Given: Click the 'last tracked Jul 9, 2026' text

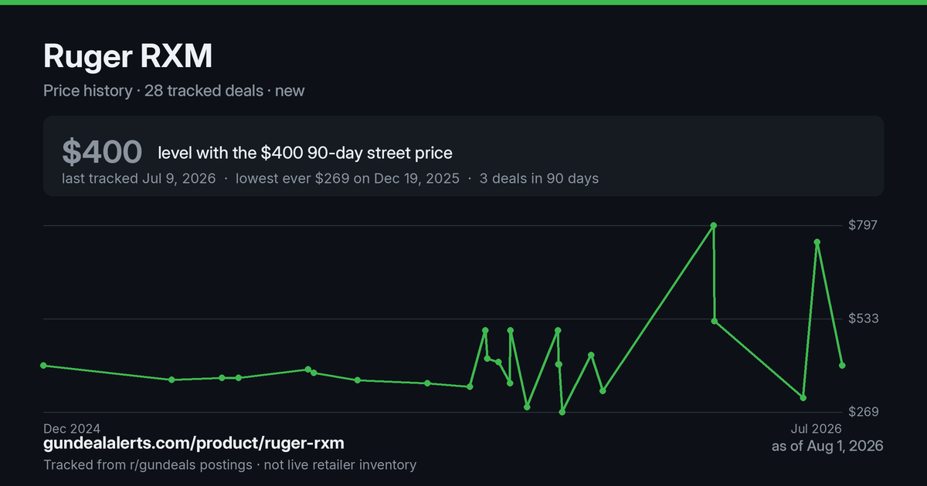Looking at the screenshot, I should coord(139,178).
